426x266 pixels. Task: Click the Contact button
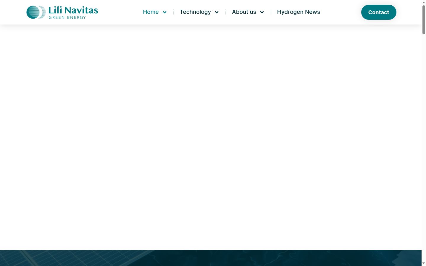(x=379, y=12)
